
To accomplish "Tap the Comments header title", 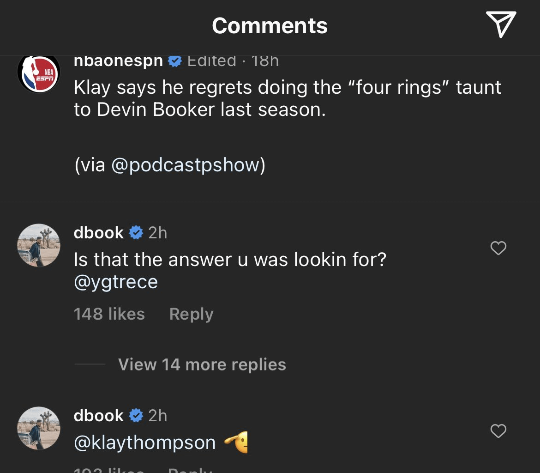I will (x=270, y=26).
